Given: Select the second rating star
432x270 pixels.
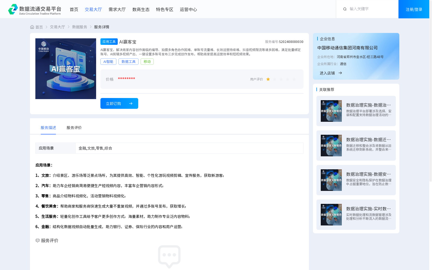Looking at the screenshot, I should coord(275,79).
